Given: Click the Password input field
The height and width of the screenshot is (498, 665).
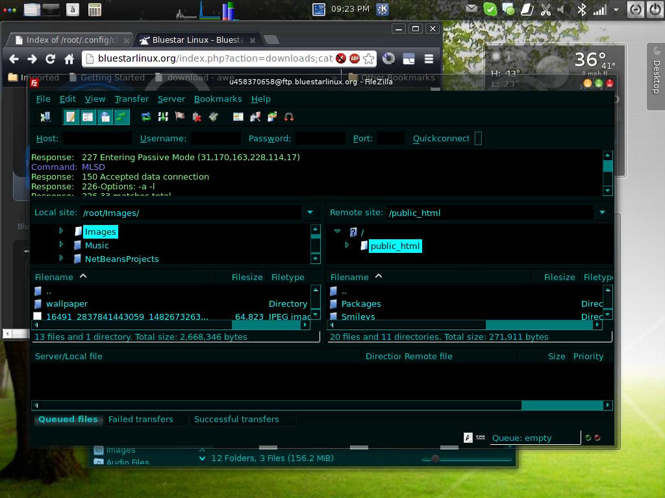Looking at the screenshot, I should (320, 139).
